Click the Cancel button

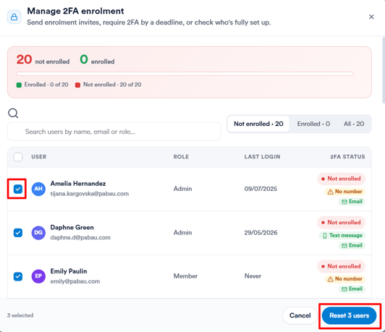tap(300, 315)
